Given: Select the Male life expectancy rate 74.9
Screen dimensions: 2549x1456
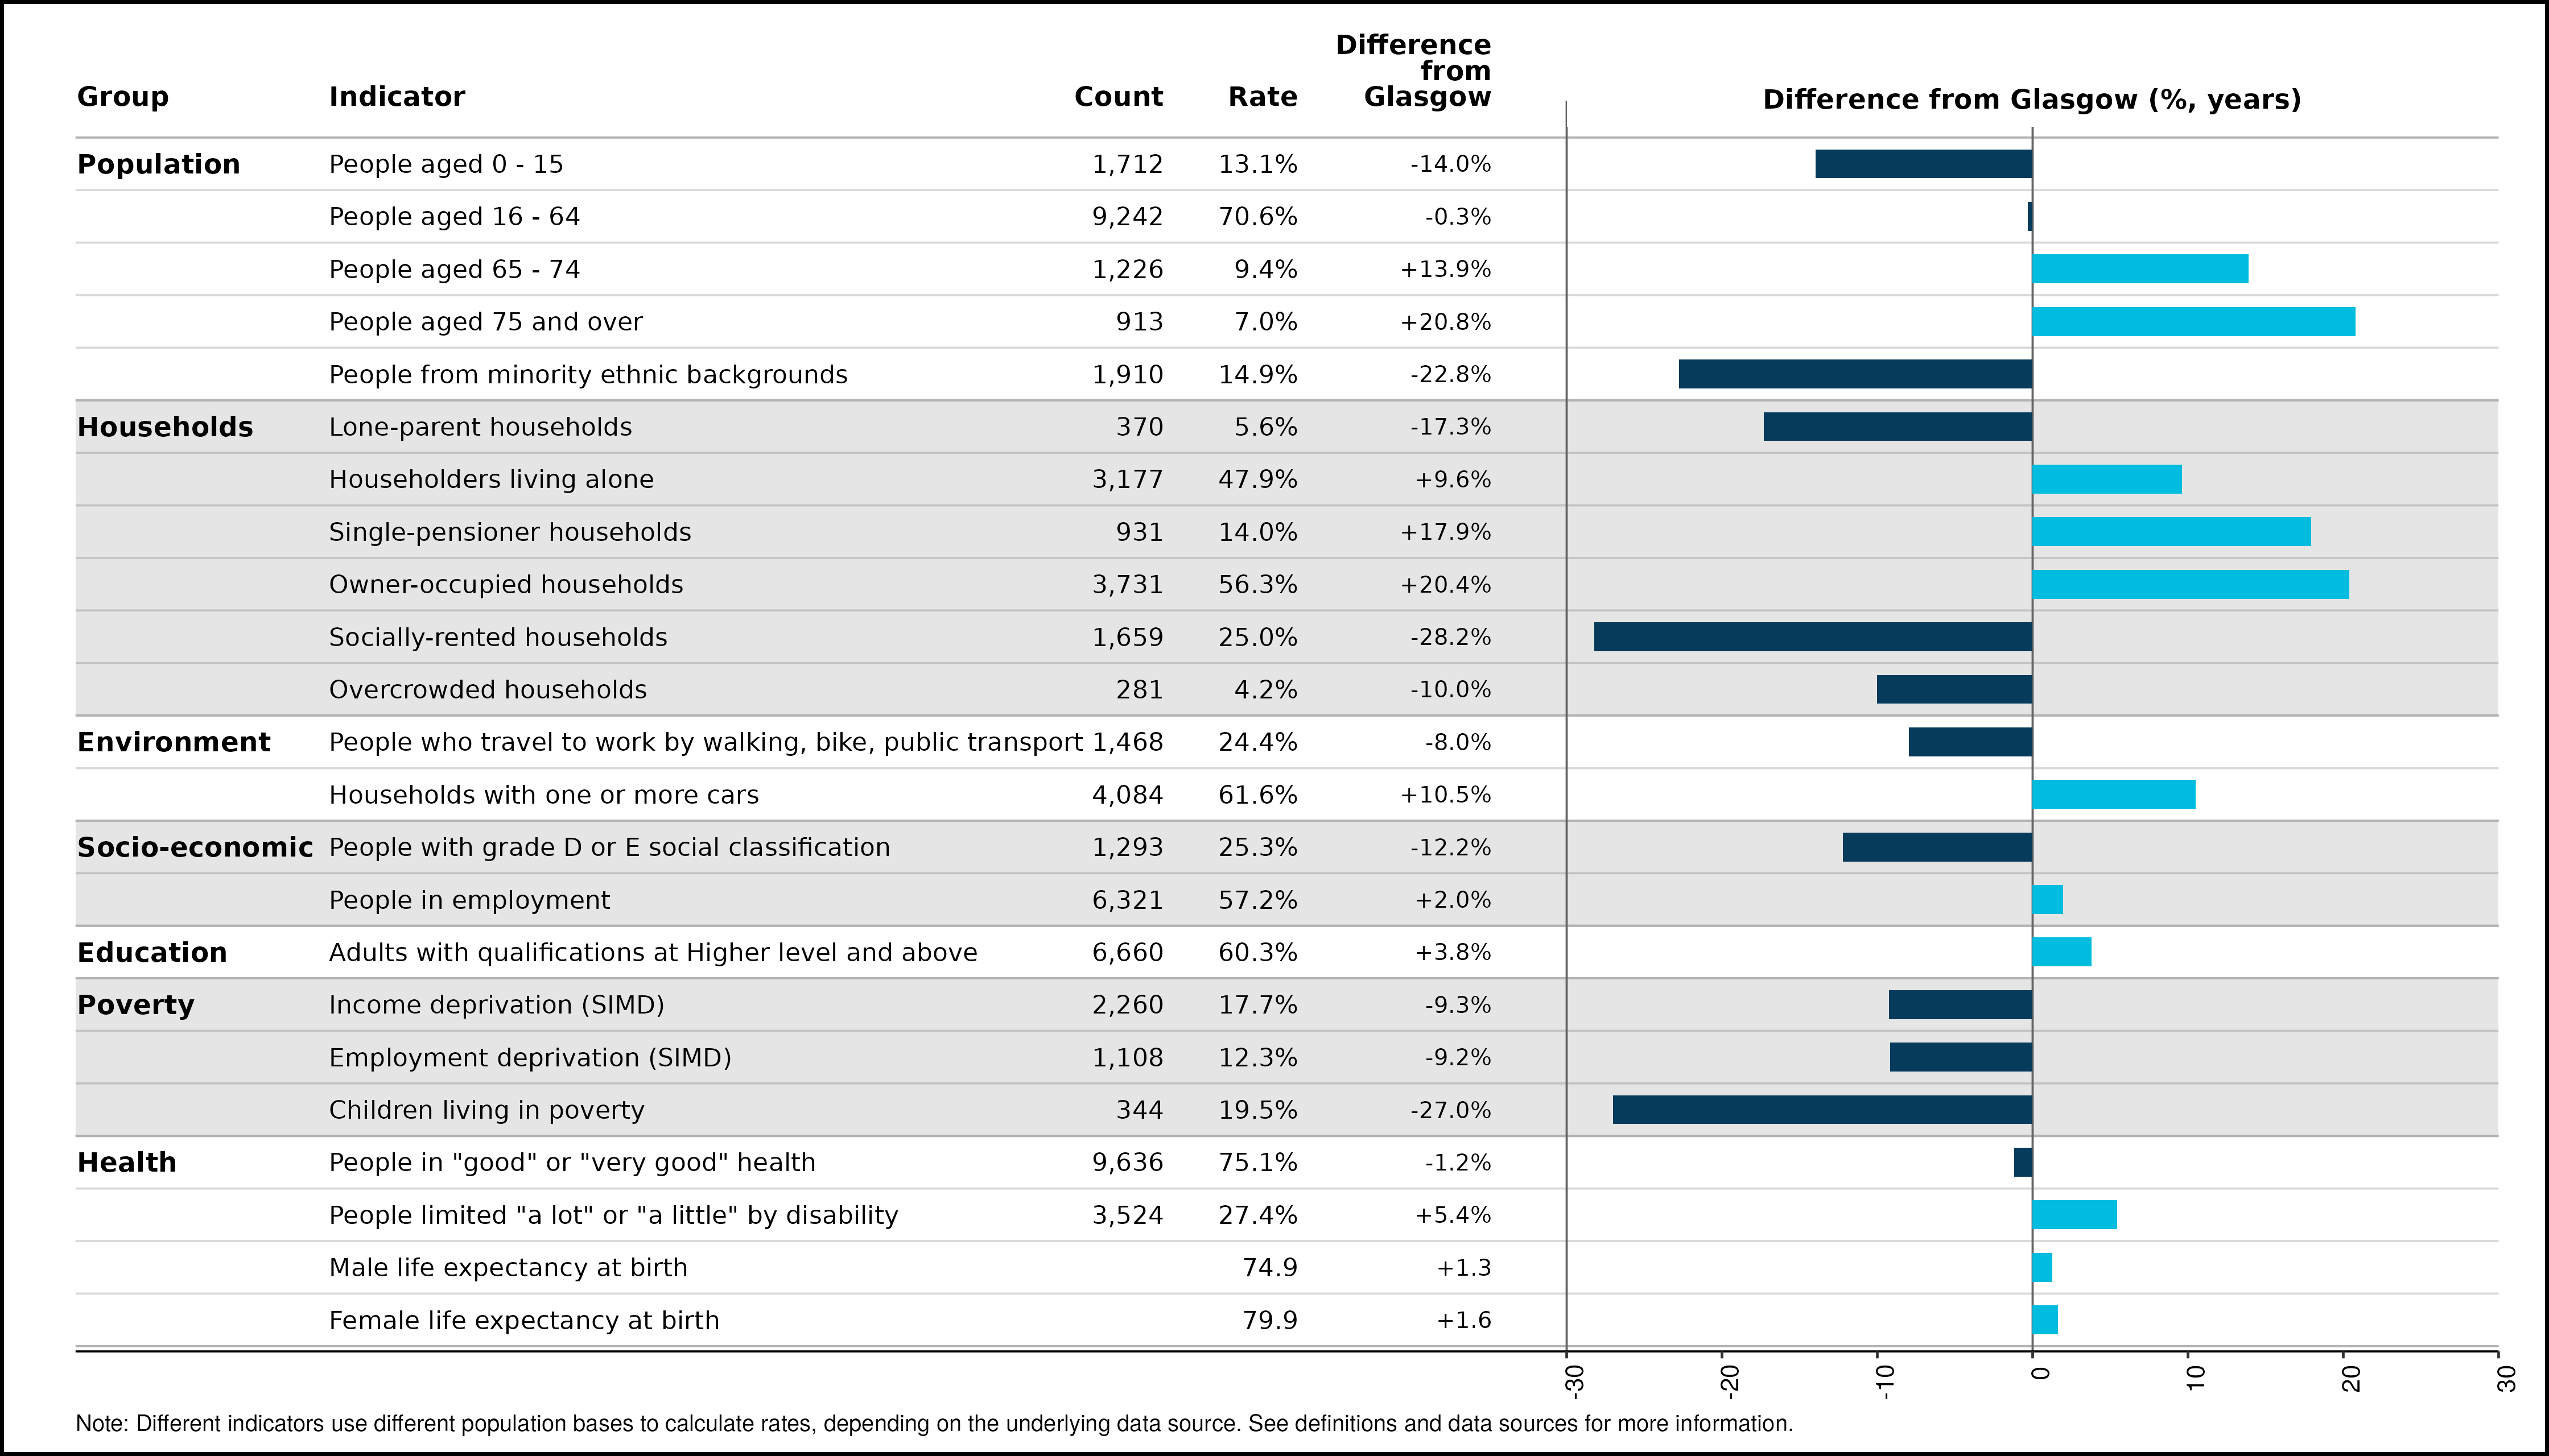Looking at the screenshot, I should [1269, 1268].
